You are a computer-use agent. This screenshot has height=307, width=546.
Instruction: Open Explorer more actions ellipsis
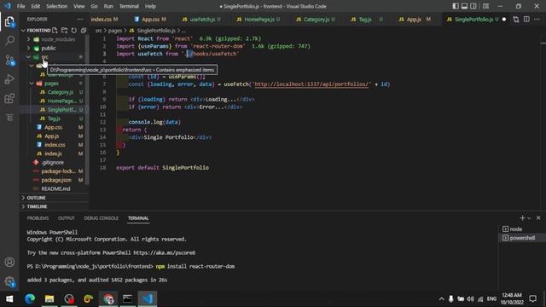80,19
